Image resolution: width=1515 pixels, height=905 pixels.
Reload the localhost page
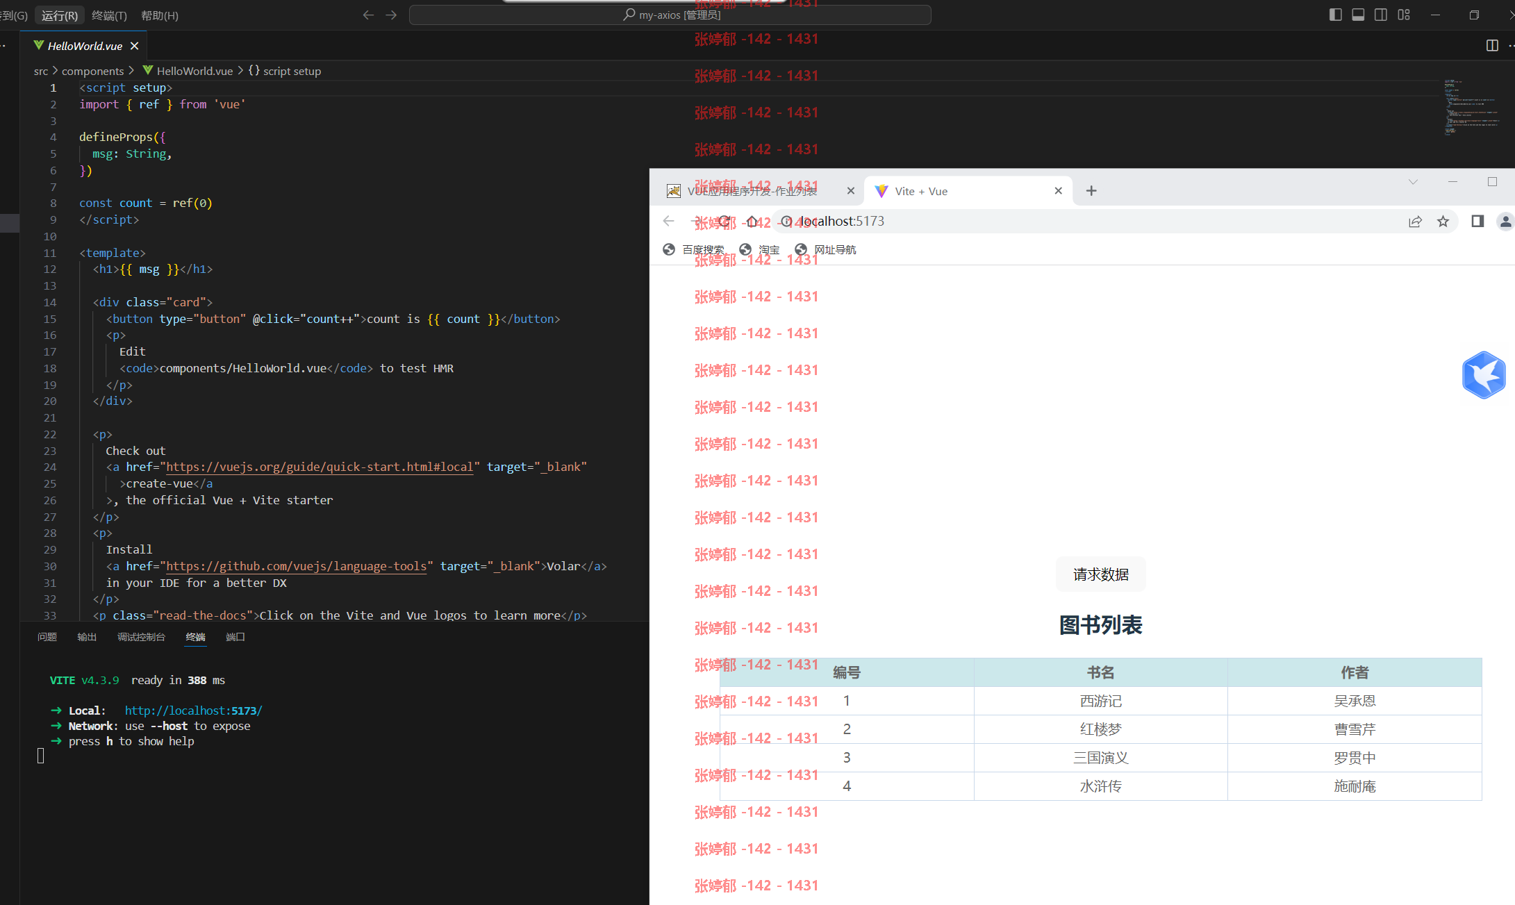click(725, 221)
